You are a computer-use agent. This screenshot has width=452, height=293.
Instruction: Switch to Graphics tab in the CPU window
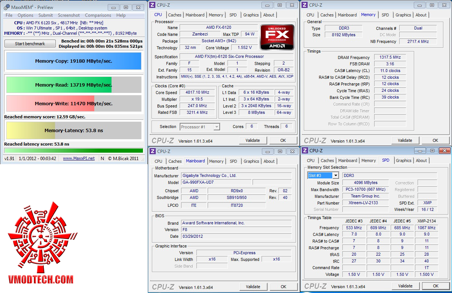[x=251, y=15]
